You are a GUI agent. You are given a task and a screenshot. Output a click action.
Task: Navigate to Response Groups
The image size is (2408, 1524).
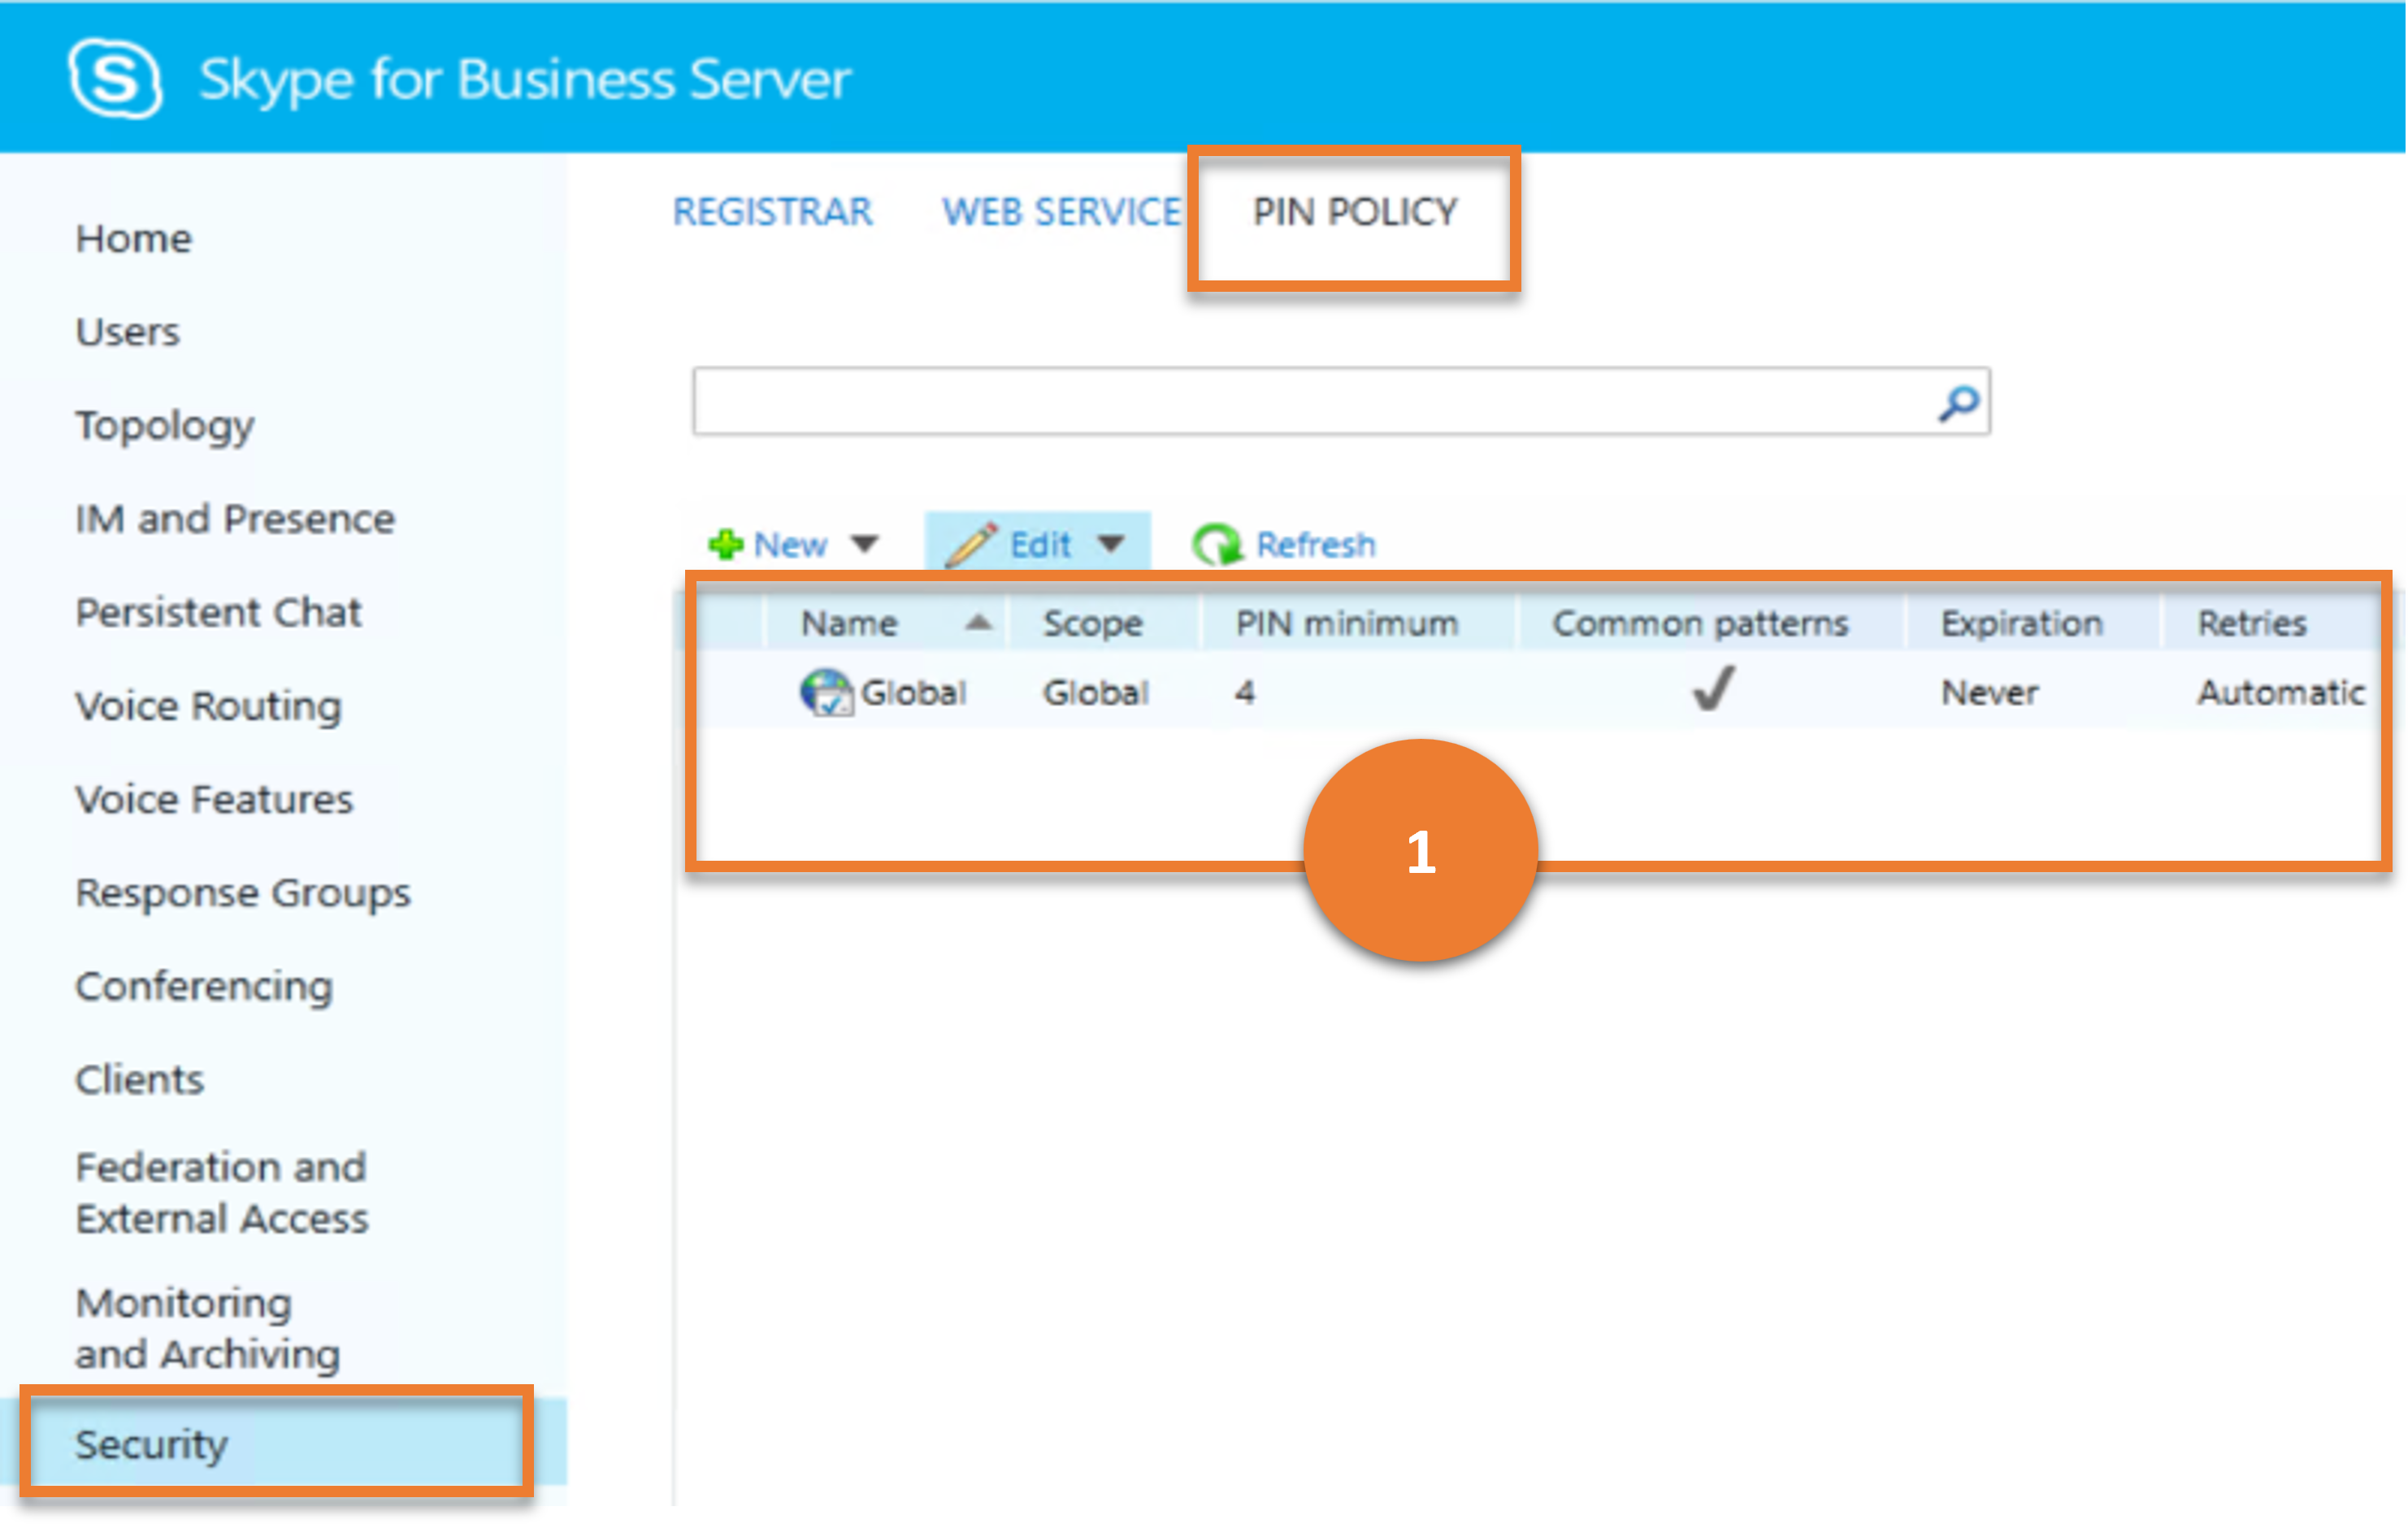pyautogui.click(x=244, y=893)
